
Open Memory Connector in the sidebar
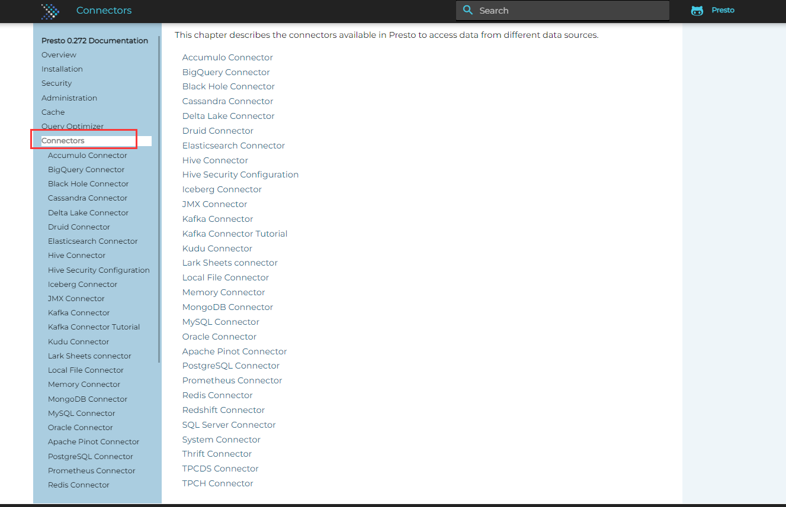[x=84, y=385]
